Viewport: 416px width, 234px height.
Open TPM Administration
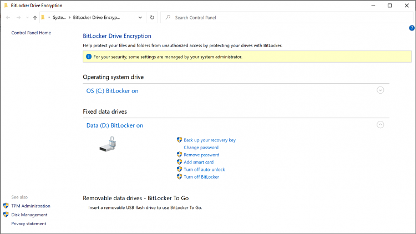coord(31,206)
